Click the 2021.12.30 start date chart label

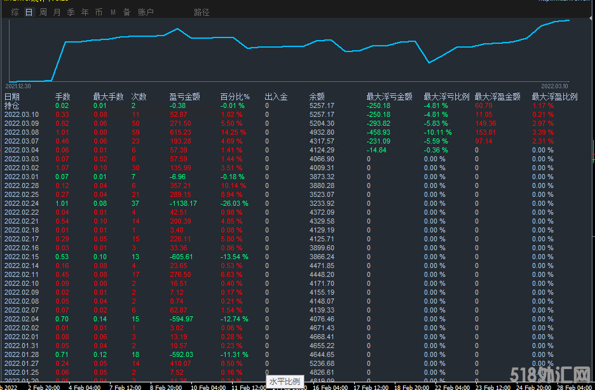pyautogui.click(x=18, y=85)
